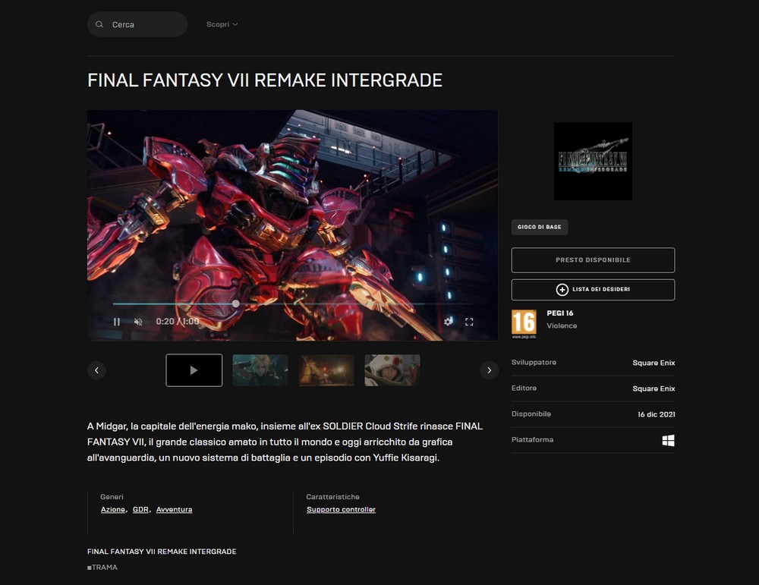Go to next media thumbnails

[490, 370]
